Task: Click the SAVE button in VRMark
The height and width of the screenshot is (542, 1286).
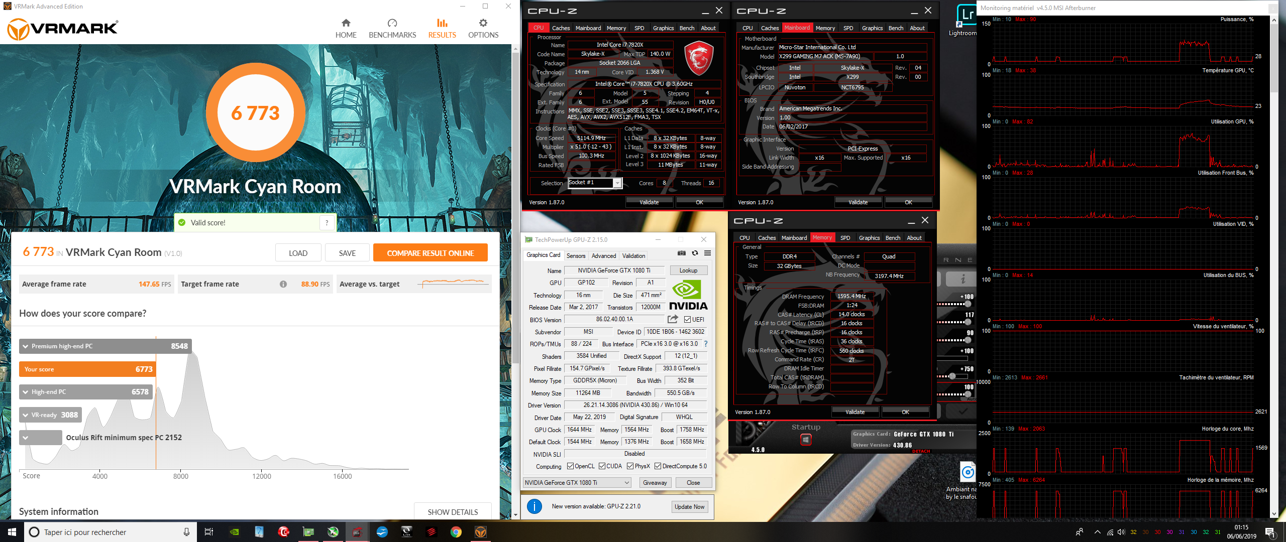Action: (347, 253)
